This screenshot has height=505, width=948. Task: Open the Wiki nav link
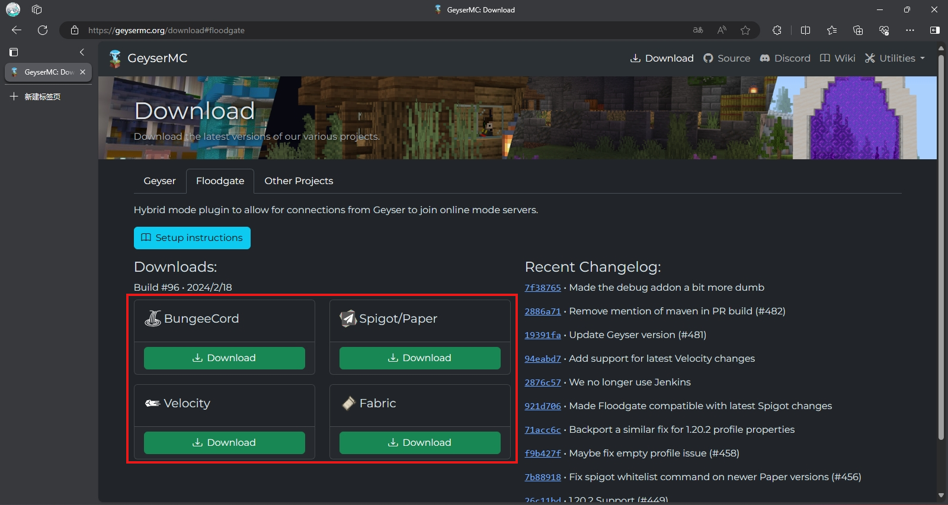(837, 58)
